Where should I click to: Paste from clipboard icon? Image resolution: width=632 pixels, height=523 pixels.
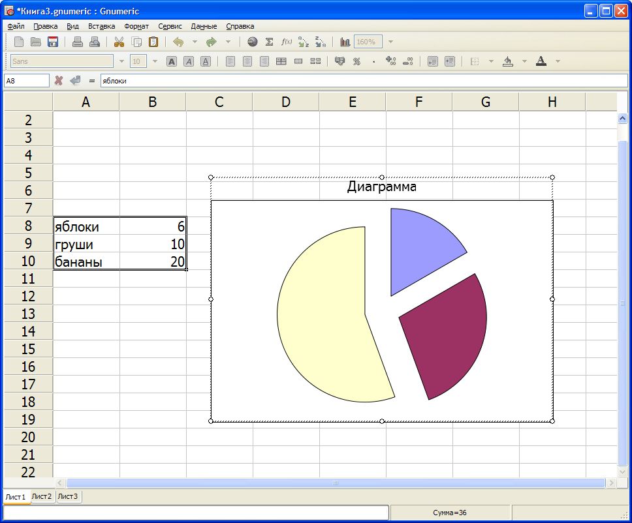(153, 42)
